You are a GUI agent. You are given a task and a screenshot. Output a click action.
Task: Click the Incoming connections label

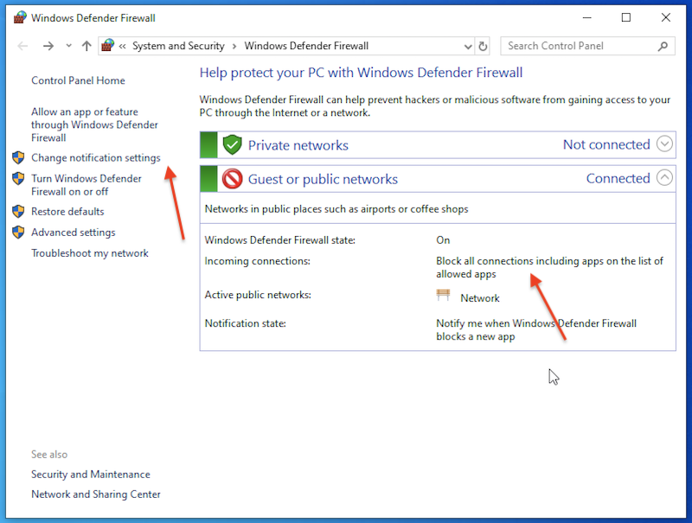257,261
